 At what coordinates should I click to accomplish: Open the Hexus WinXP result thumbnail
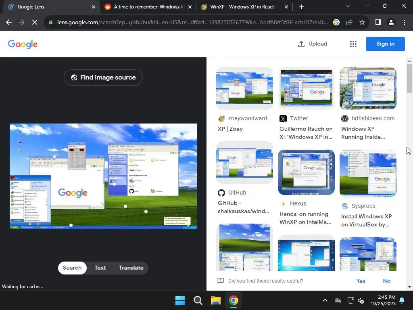pyautogui.click(x=306, y=172)
